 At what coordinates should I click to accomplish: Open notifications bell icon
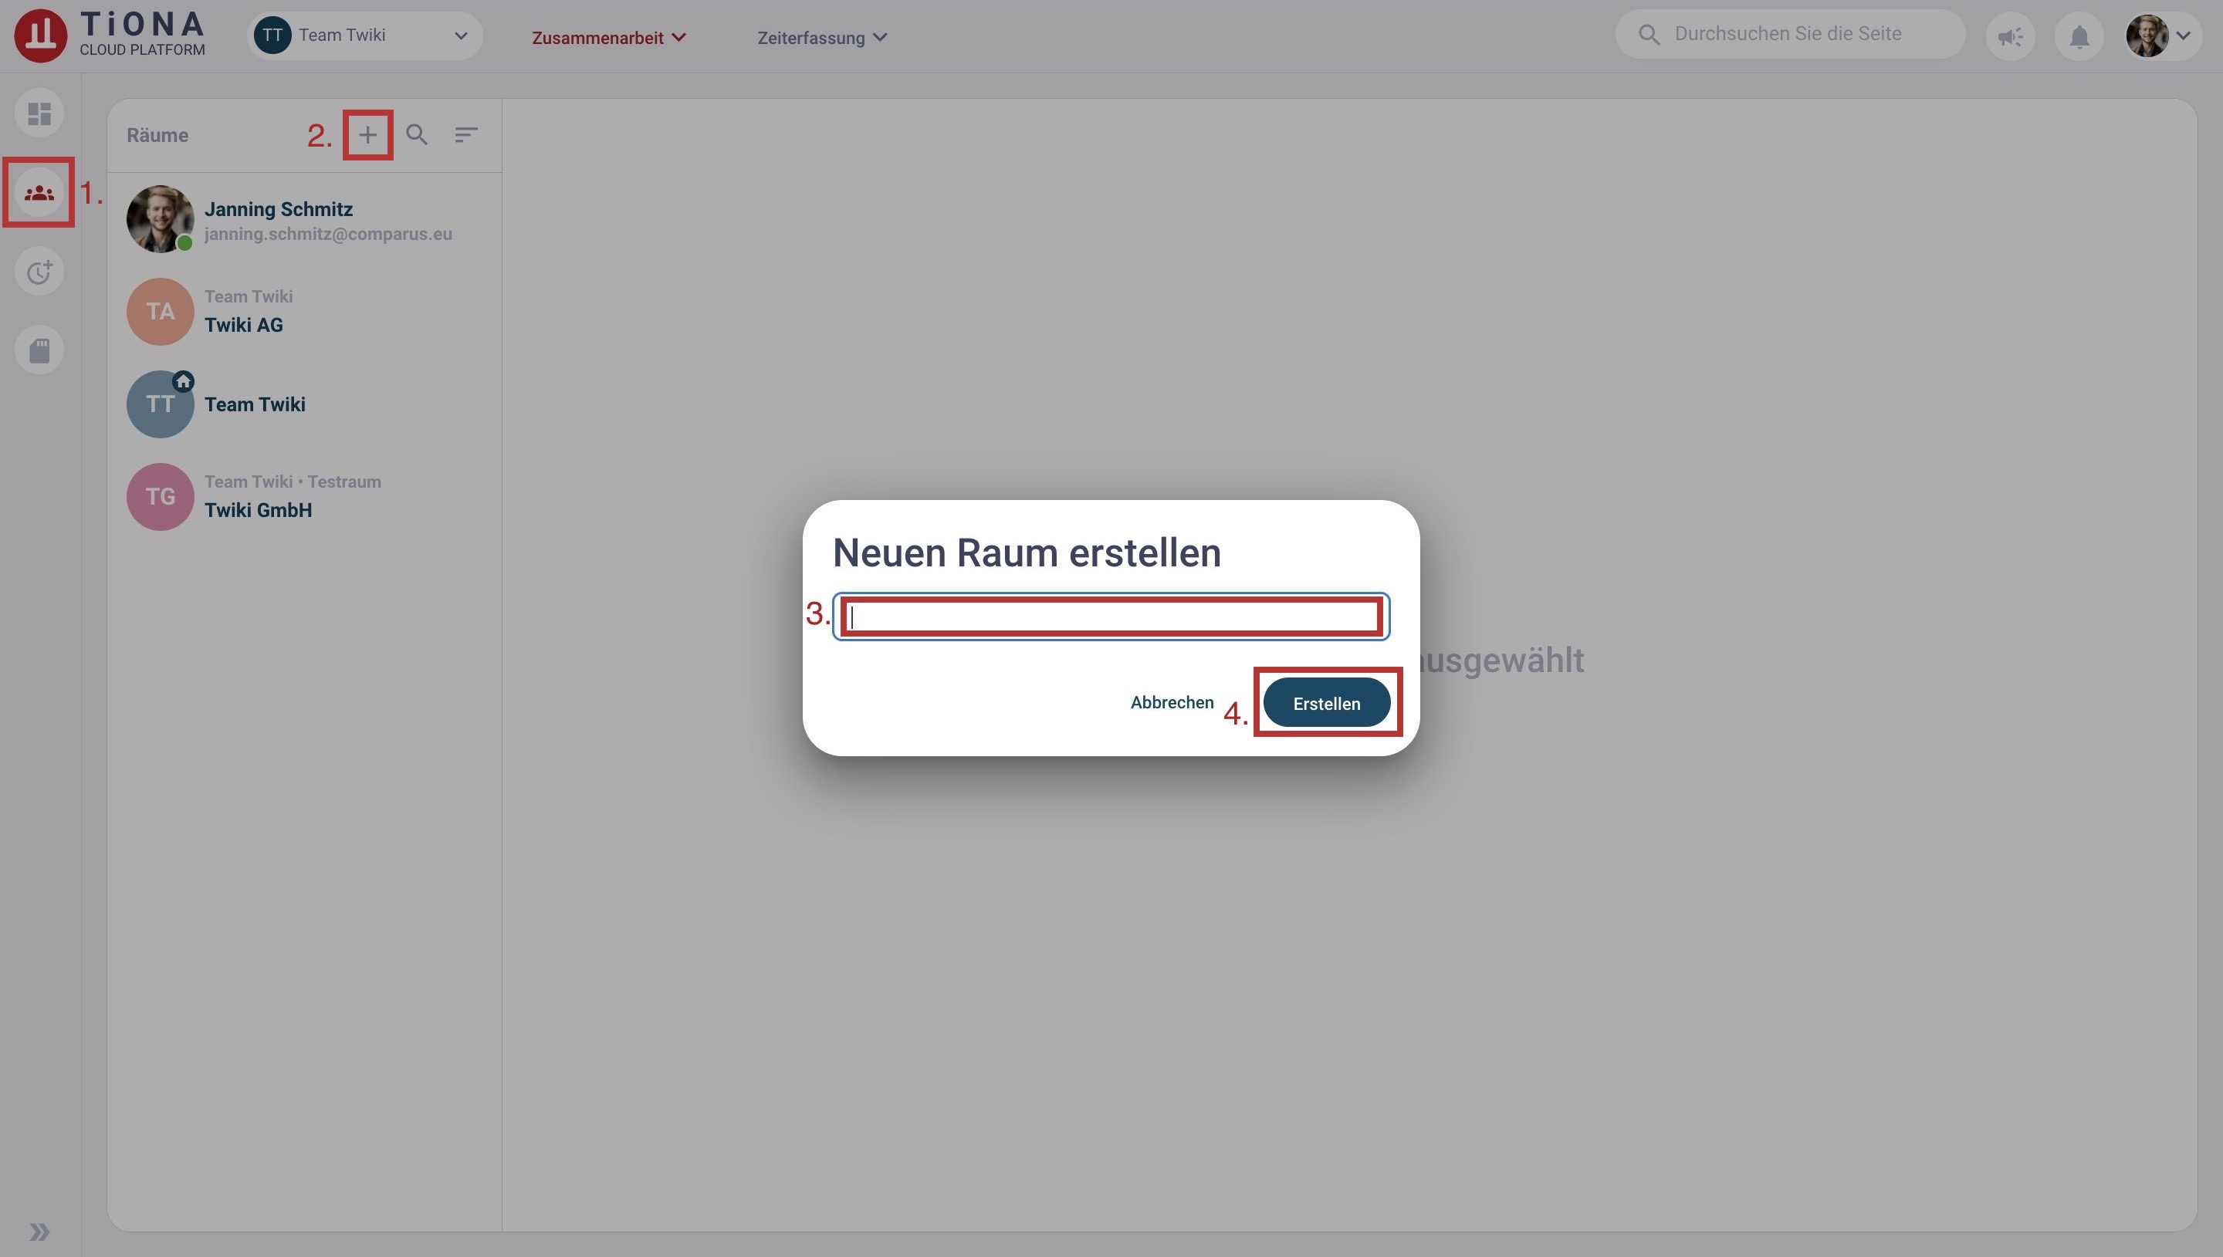coord(2079,36)
